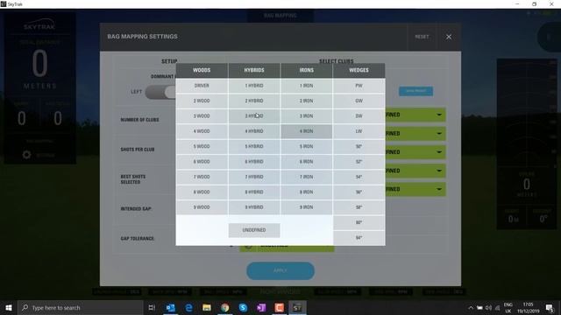Image resolution: width=561 pixels, height=315 pixels.
Task: Open the Windows Start menu
Action: click(x=9, y=307)
